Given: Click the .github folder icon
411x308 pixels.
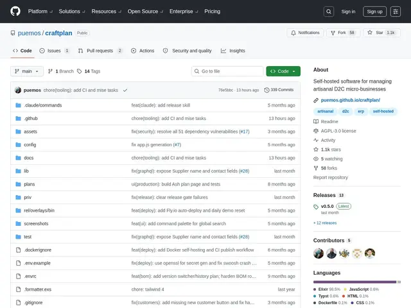Looking at the screenshot, I should (x=18, y=118).
